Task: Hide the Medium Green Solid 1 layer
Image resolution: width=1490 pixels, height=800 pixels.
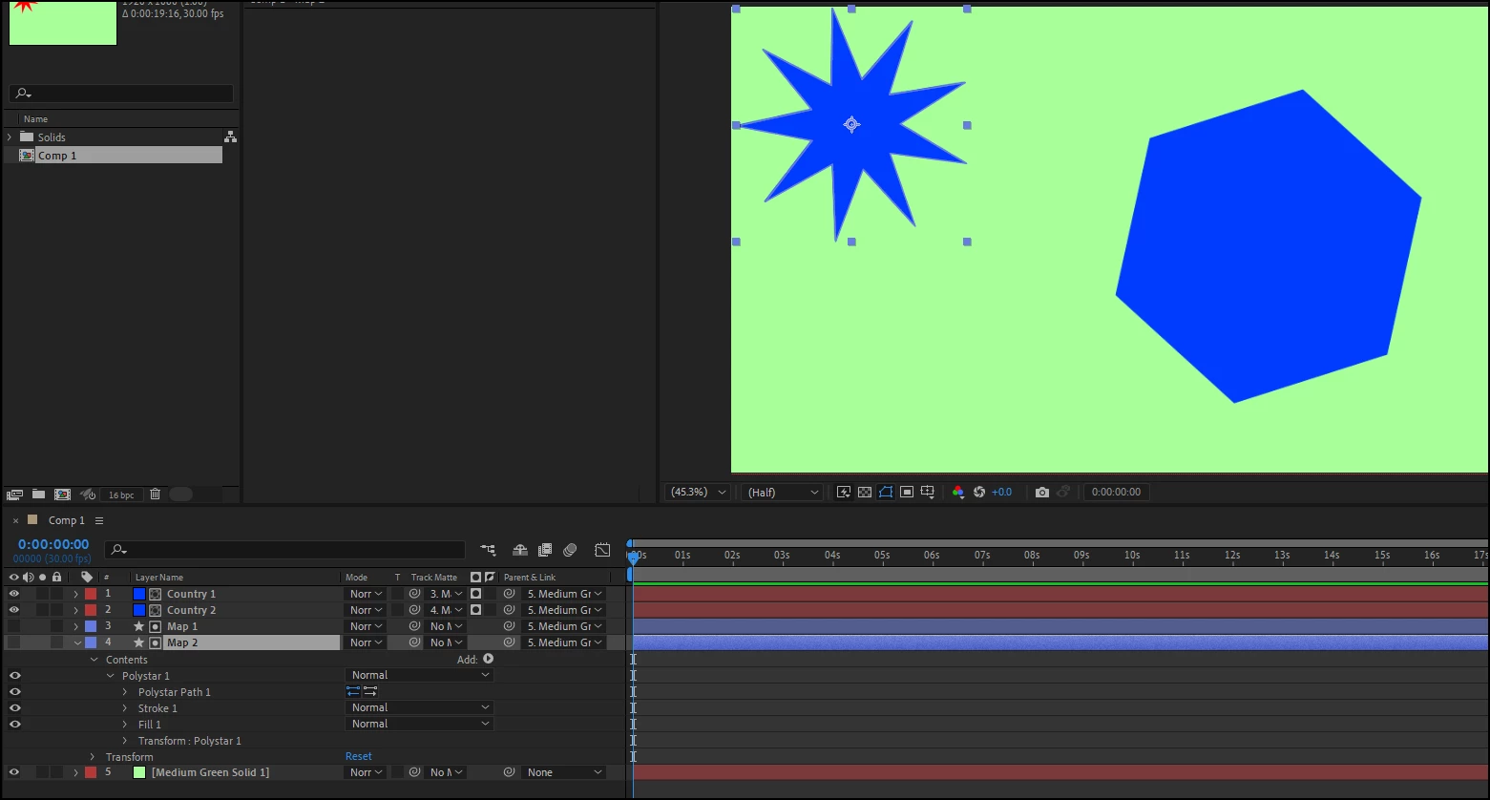Action: coord(14,772)
